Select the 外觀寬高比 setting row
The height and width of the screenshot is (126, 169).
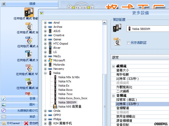click(x=140, y=87)
